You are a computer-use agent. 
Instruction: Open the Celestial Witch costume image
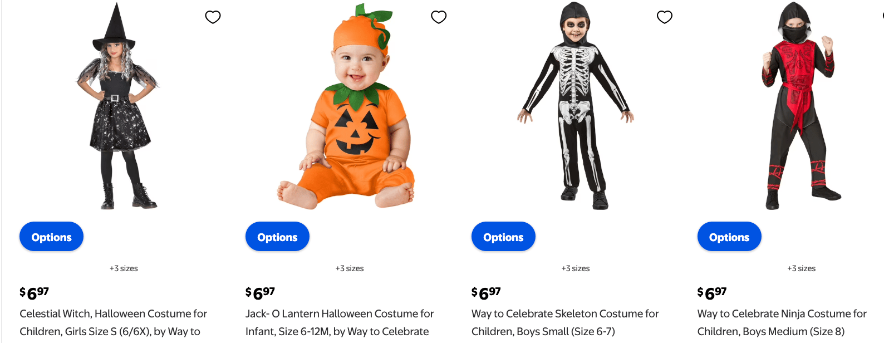[118, 106]
